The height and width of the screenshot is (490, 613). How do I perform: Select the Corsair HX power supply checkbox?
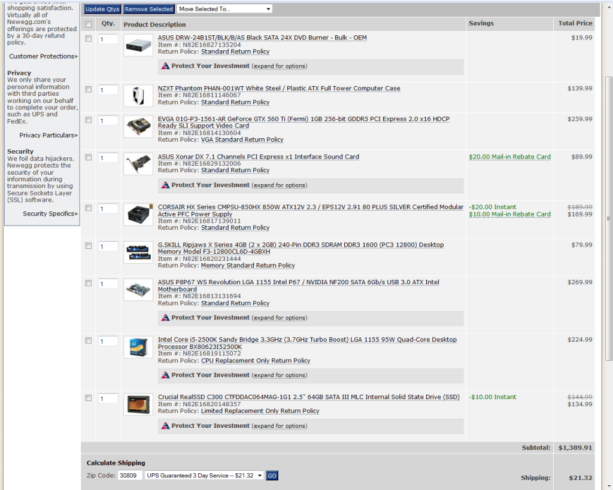click(x=89, y=208)
